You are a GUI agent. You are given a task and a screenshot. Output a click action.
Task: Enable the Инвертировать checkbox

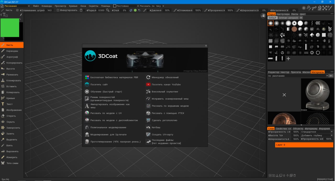click(58, 10)
